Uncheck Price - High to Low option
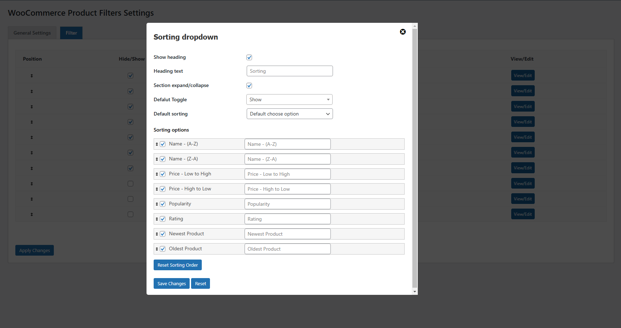This screenshot has height=328, width=621. [x=163, y=189]
